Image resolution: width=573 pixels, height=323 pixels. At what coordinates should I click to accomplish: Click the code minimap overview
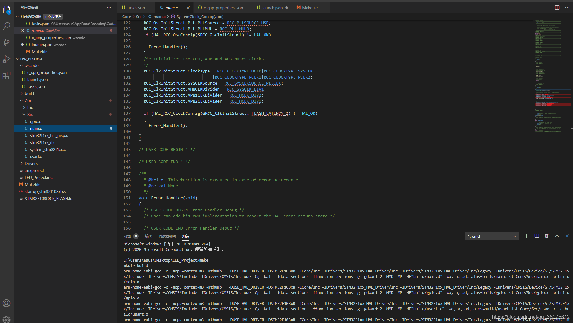coord(553,76)
